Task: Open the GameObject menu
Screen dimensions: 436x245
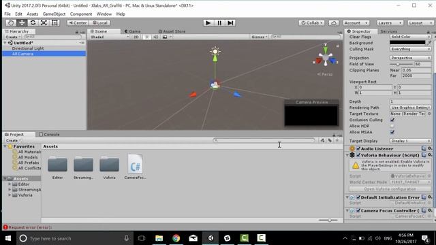Action: (54, 14)
